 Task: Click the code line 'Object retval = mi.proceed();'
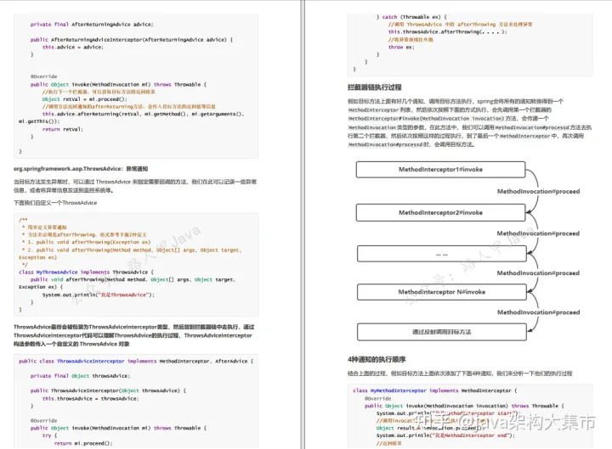[85, 99]
